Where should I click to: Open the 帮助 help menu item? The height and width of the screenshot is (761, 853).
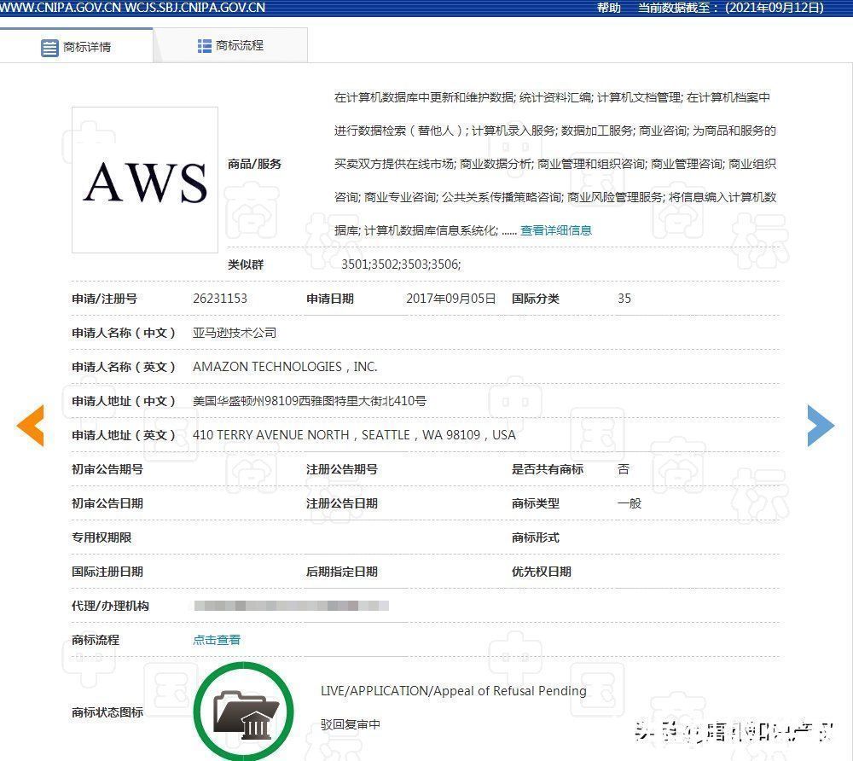click(x=607, y=8)
